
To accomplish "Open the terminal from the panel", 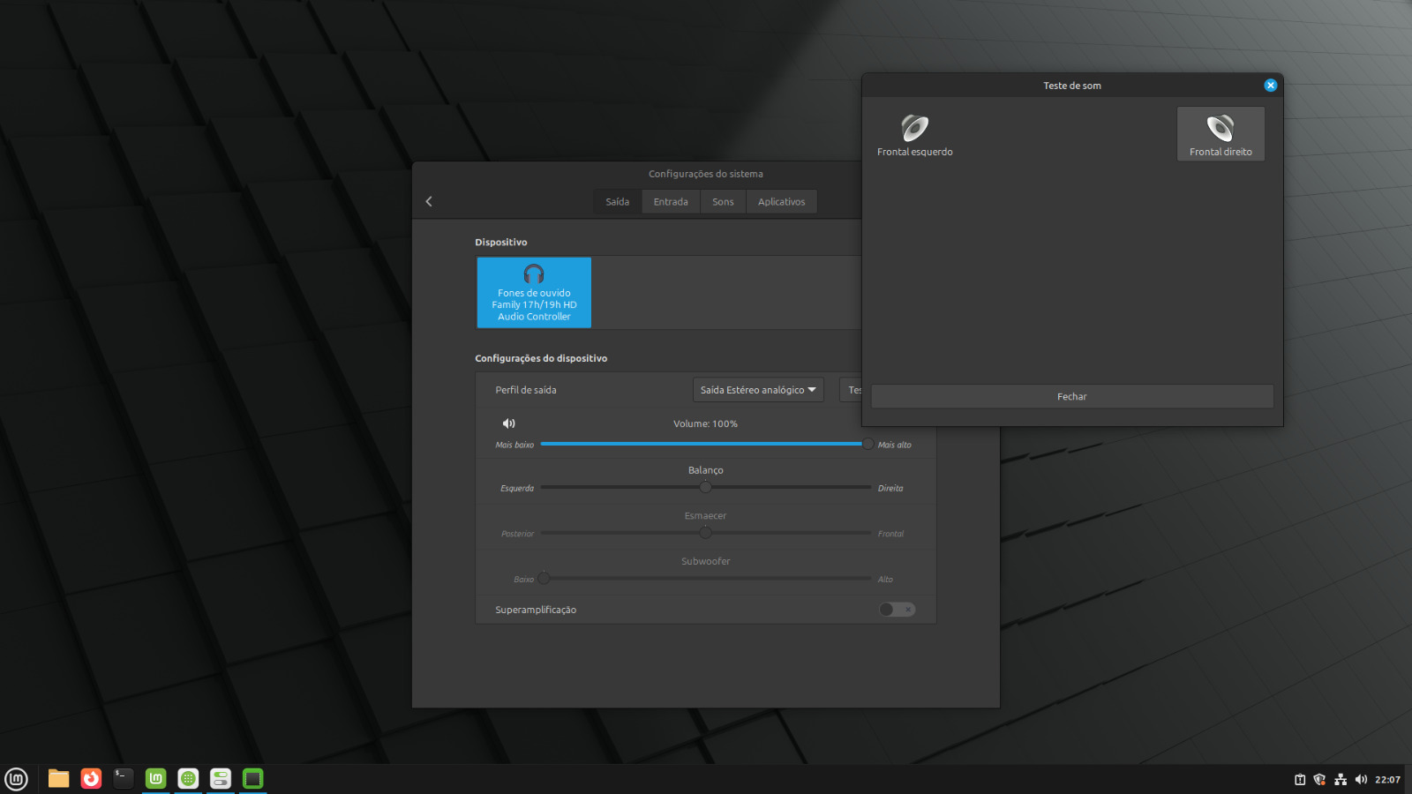I will [x=124, y=778].
